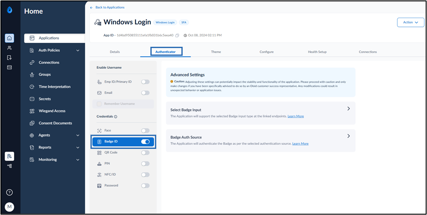Click the SFA tag badge

184,22
